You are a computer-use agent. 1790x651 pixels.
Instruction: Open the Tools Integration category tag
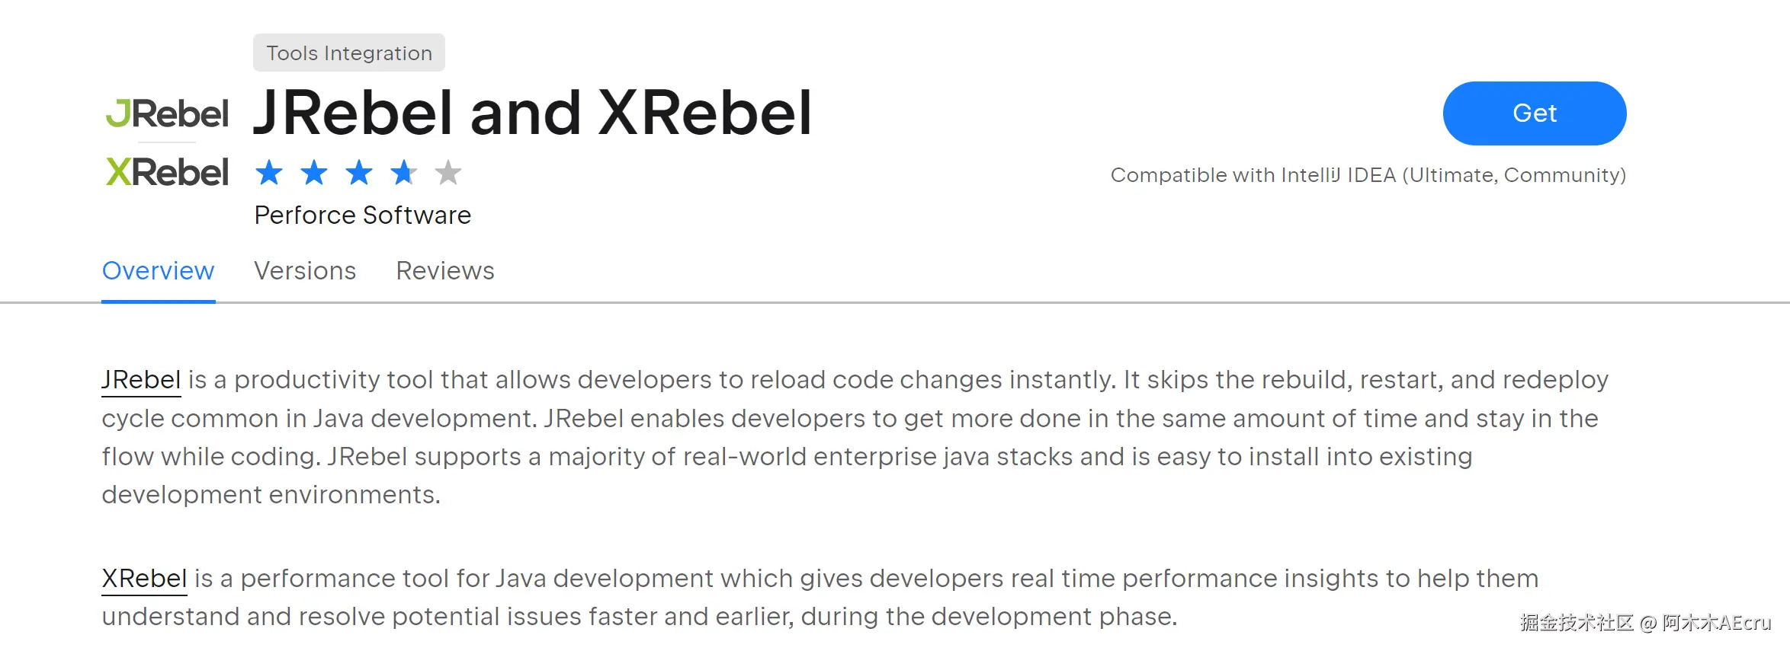(x=349, y=53)
